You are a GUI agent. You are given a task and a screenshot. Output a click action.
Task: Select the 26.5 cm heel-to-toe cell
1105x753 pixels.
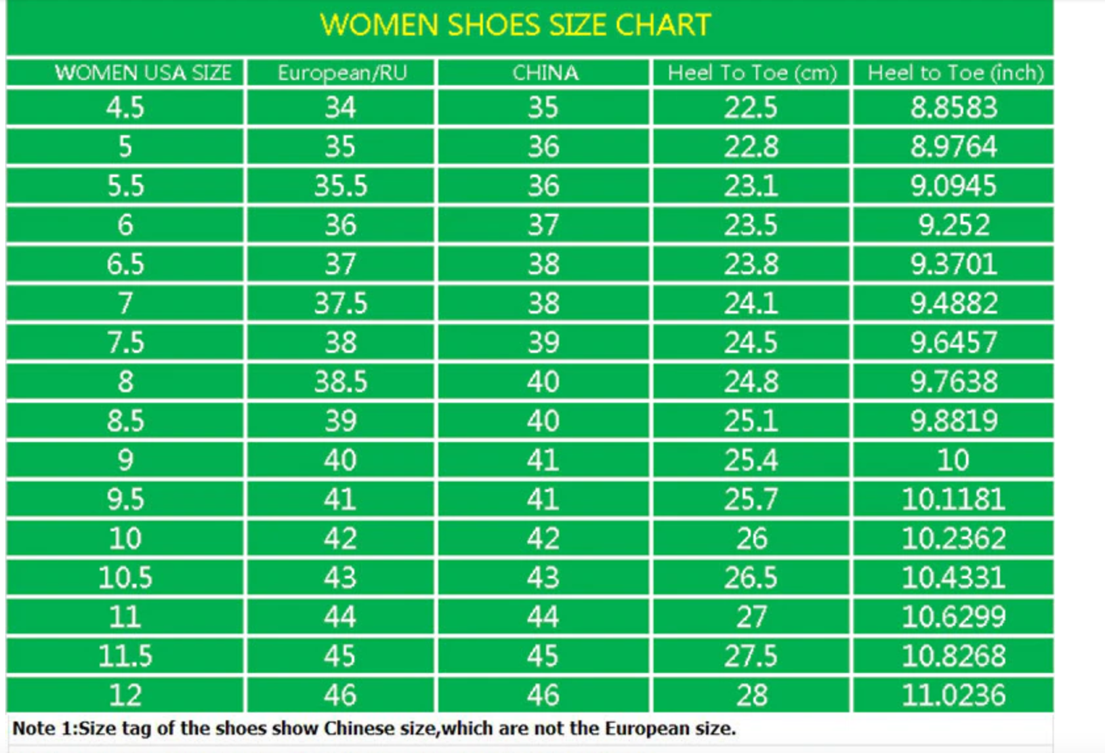pyautogui.click(x=751, y=577)
